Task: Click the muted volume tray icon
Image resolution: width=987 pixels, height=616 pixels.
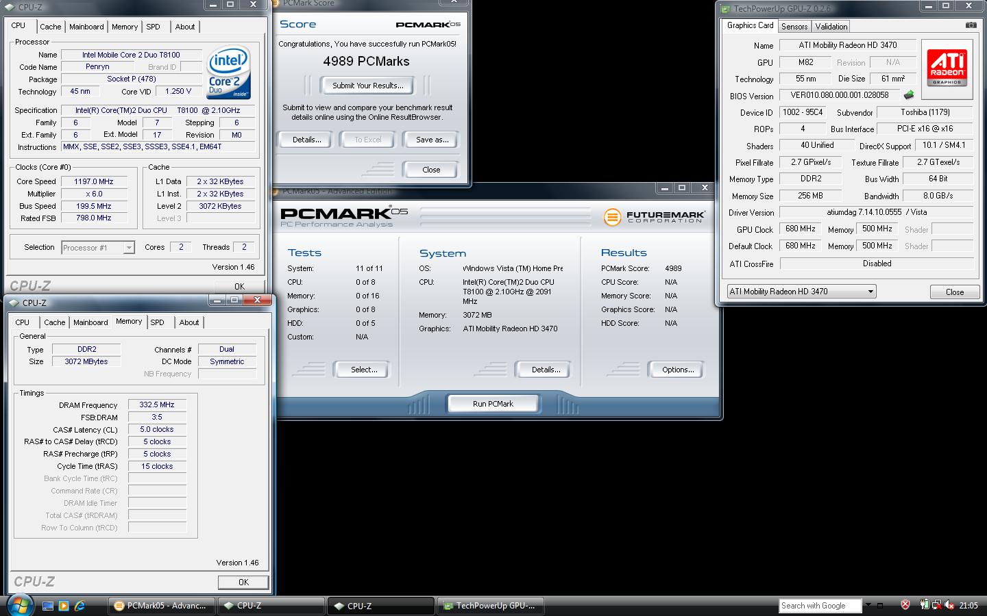Action: click(949, 605)
